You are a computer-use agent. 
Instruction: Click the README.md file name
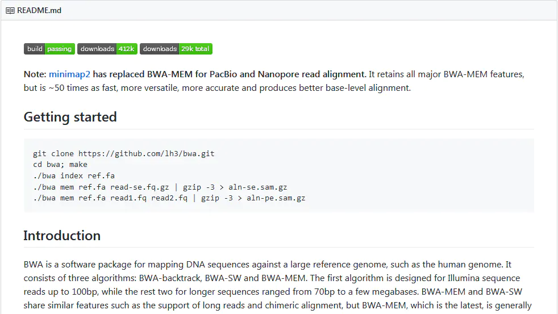click(x=39, y=10)
